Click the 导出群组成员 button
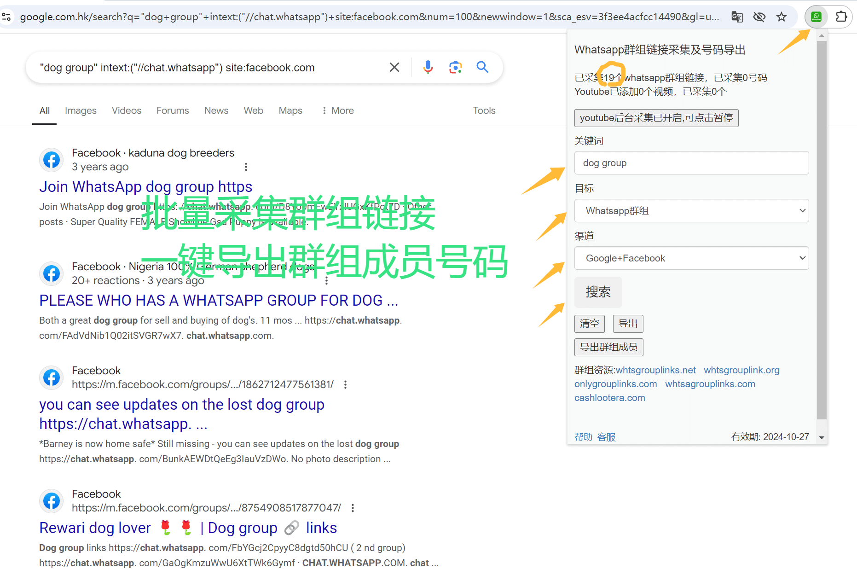Viewport: 857px width, 569px height. click(x=608, y=347)
